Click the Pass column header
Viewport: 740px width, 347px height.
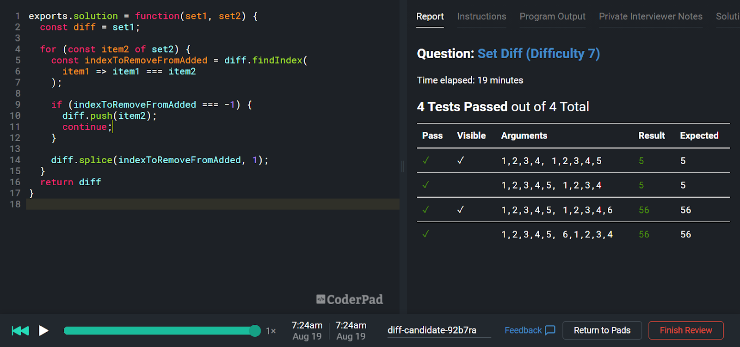[432, 136]
